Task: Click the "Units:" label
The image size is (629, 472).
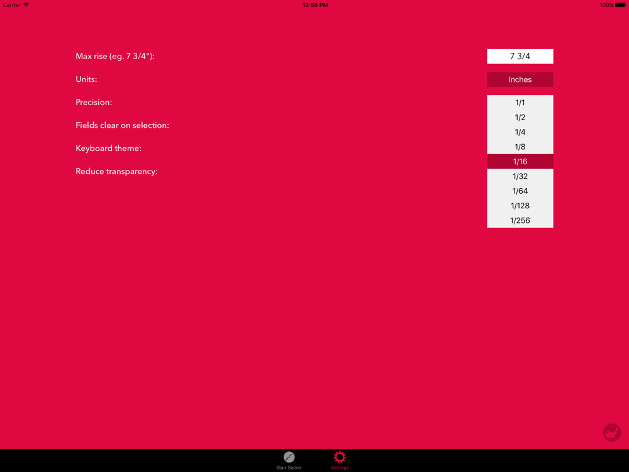Action: pyautogui.click(x=86, y=79)
